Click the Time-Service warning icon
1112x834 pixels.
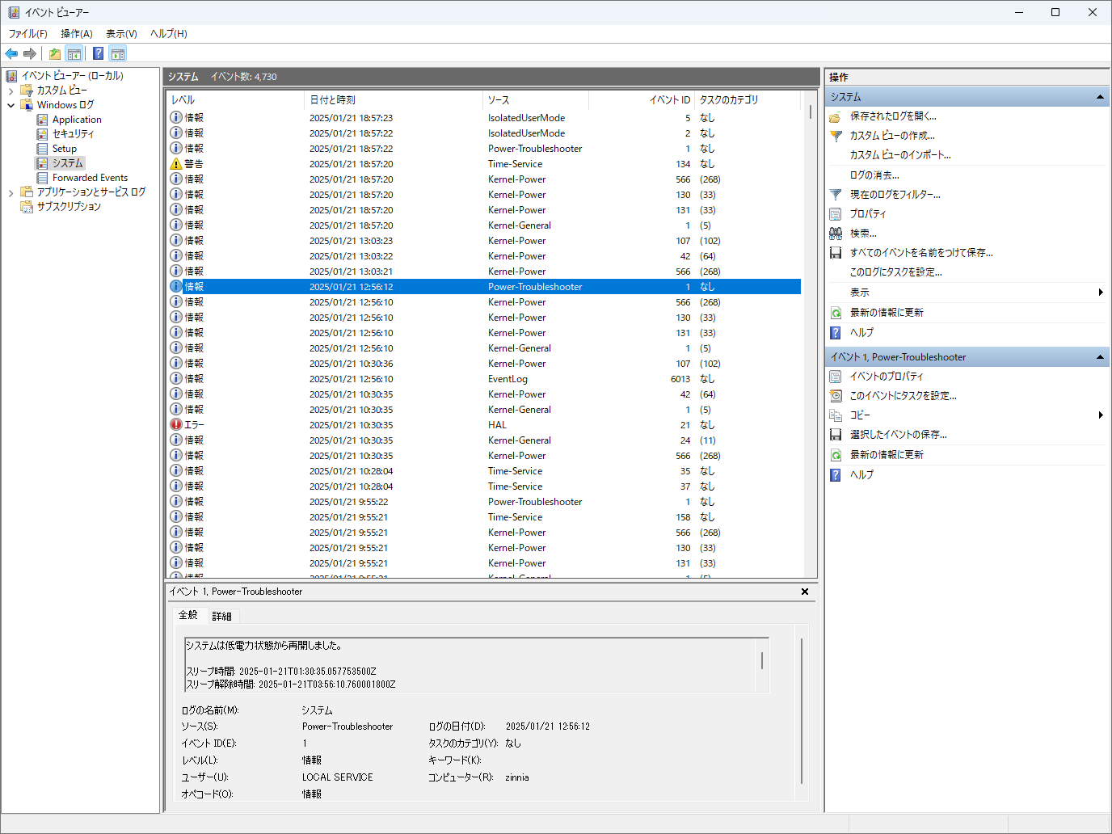tap(176, 164)
